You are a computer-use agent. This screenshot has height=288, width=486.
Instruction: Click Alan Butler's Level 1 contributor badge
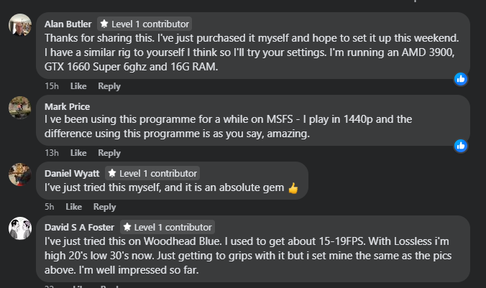click(145, 24)
